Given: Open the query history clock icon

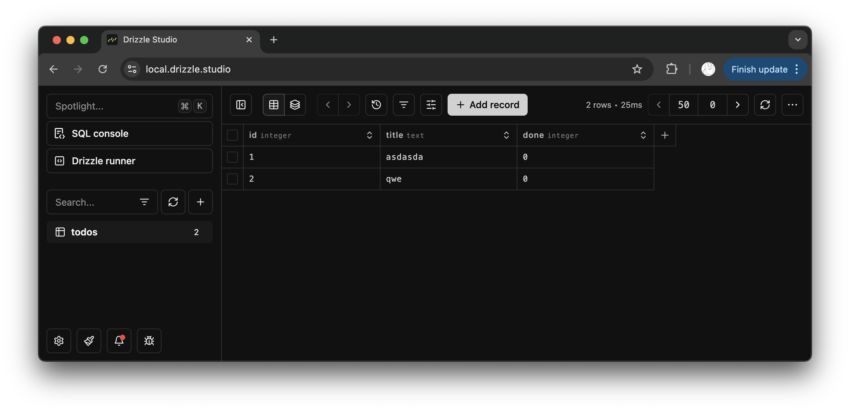Looking at the screenshot, I should (376, 105).
